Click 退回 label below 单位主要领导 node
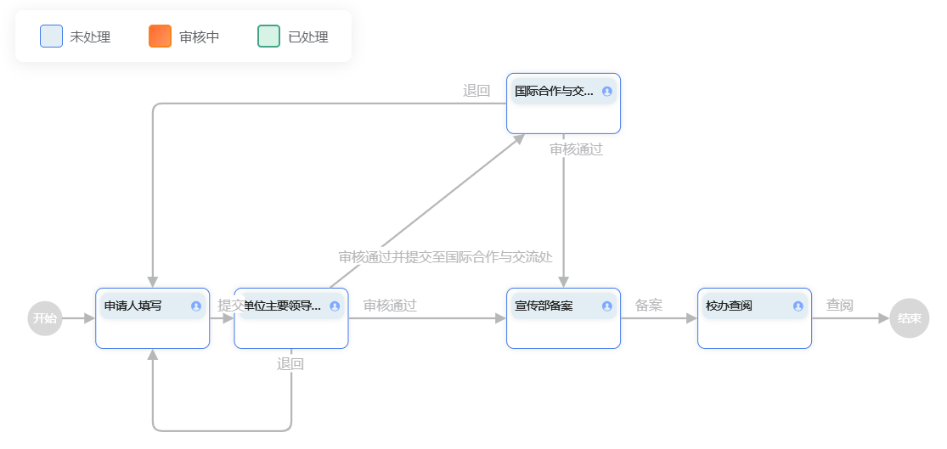The width and height of the screenshot is (947, 449). (x=290, y=364)
